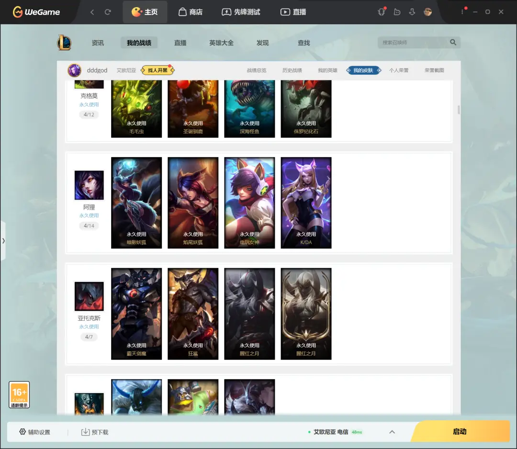Viewport: 517px width, 449px height.
Task: Refresh the page with the reload icon
Action: (108, 12)
